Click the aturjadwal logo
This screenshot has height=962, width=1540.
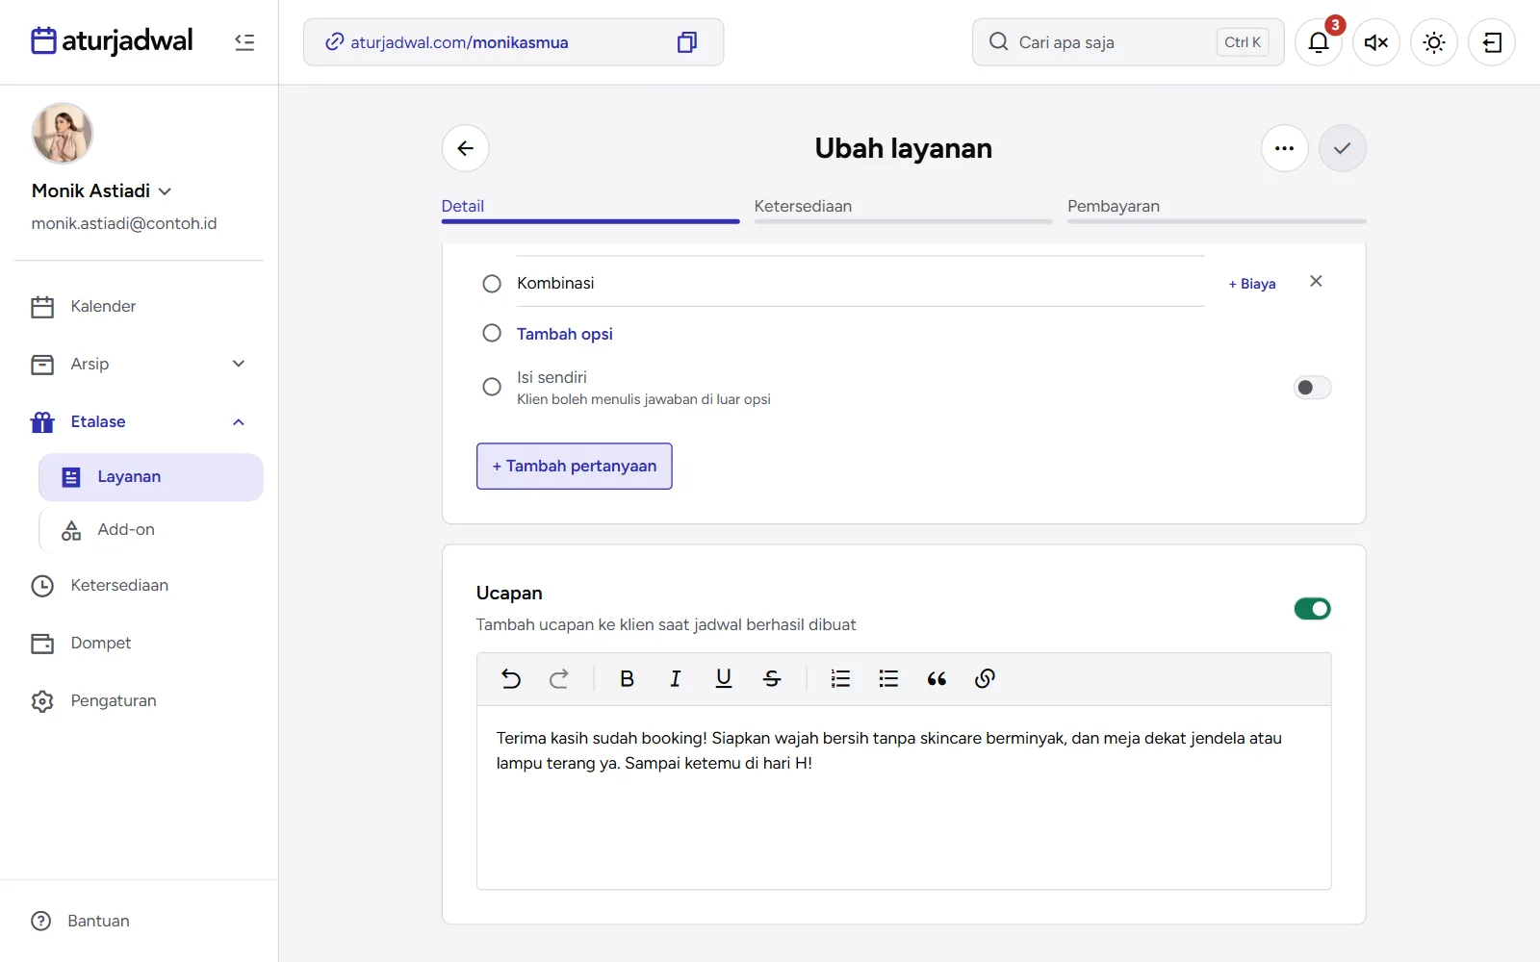click(x=112, y=41)
